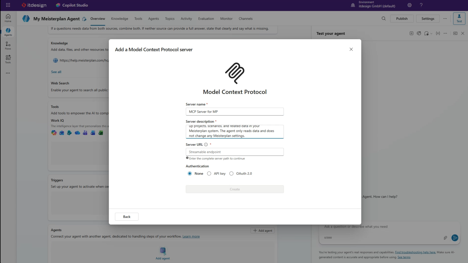468x263 pixels.
Task: Switch to the Knowledge tab
Action: tap(120, 19)
